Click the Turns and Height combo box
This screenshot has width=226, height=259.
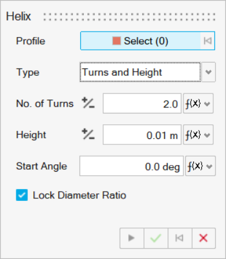click(140, 72)
